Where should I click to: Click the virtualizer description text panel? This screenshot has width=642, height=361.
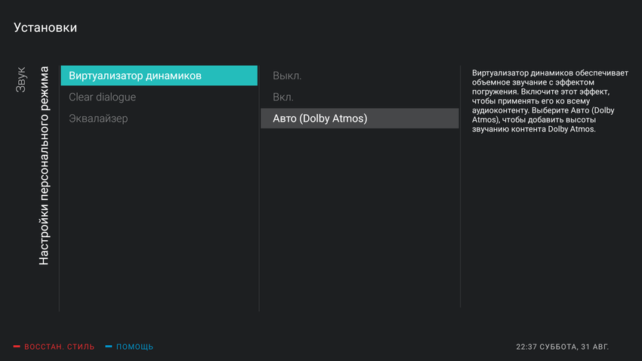[x=544, y=101]
